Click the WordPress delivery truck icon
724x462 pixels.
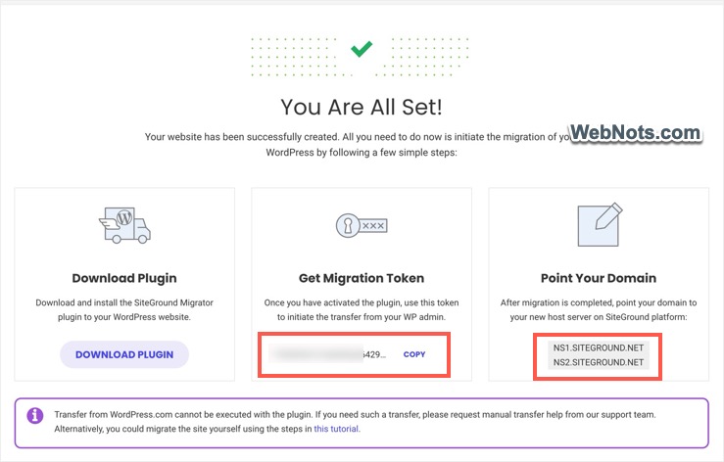coord(124,224)
